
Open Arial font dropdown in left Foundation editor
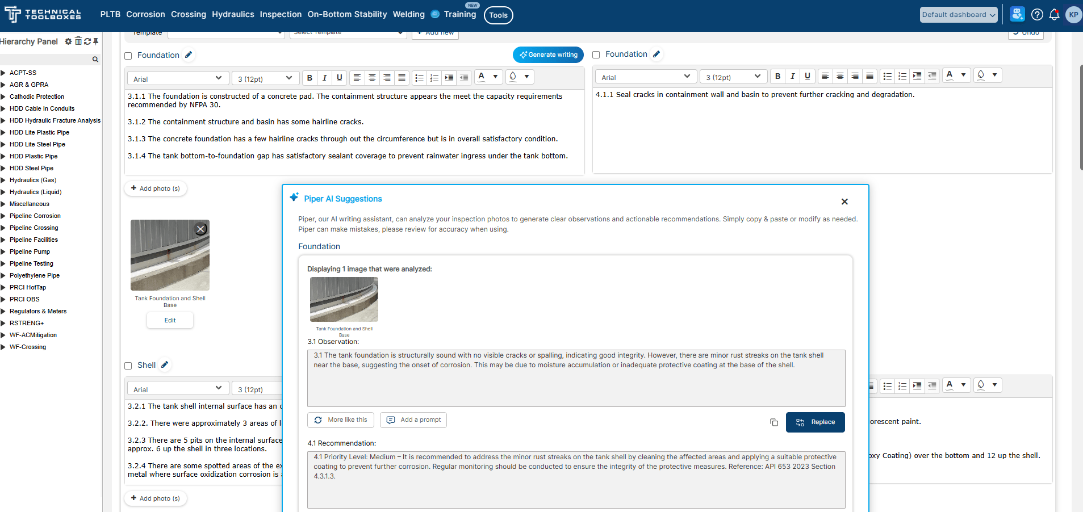[x=178, y=78]
